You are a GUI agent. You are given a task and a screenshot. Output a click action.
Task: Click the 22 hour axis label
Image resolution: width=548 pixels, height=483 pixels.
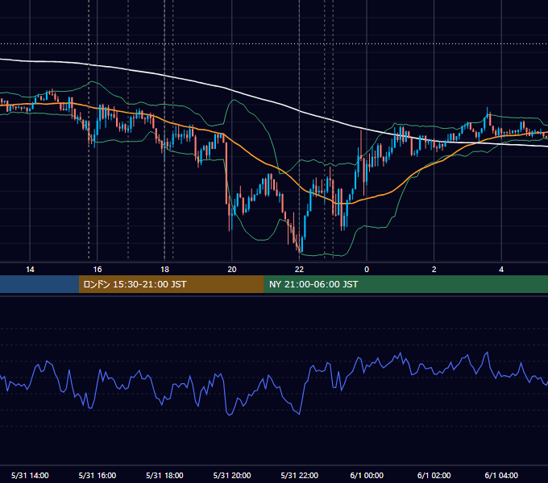[299, 270]
